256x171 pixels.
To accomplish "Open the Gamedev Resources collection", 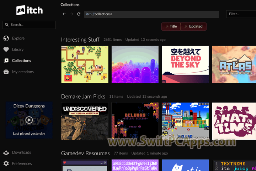I will (x=85, y=153).
